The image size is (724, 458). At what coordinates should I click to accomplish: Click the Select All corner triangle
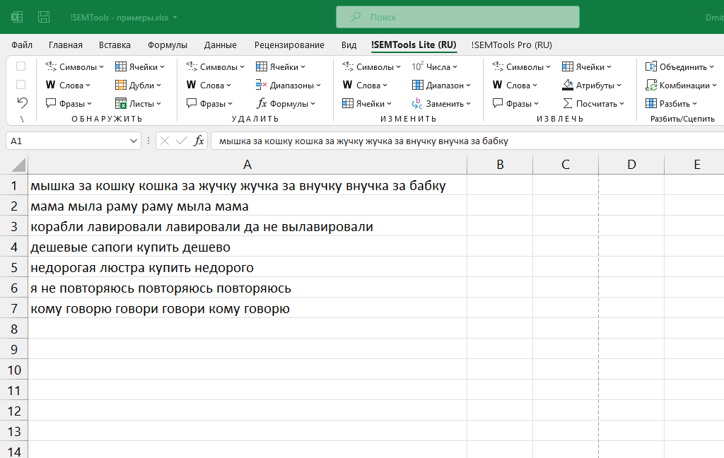pos(18,165)
